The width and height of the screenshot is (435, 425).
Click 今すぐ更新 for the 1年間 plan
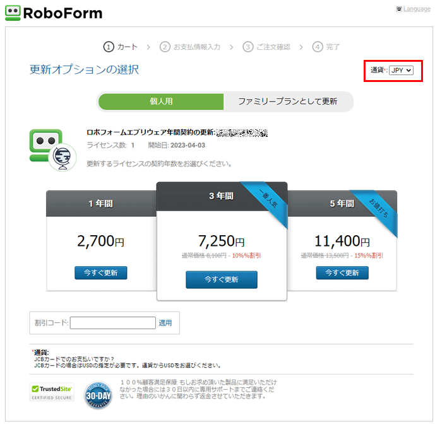(101, 273)
